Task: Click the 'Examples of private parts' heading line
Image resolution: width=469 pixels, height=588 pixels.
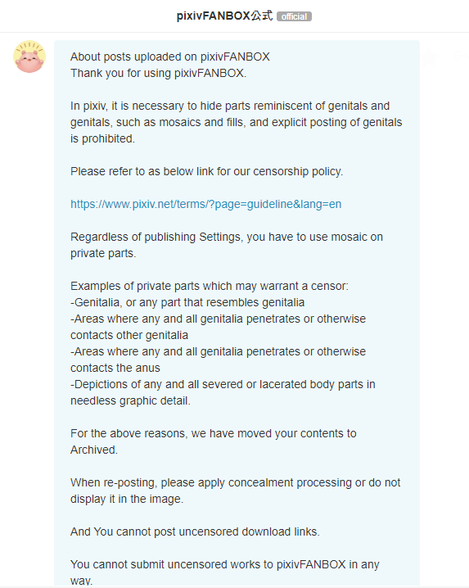Action: (210, 286)
